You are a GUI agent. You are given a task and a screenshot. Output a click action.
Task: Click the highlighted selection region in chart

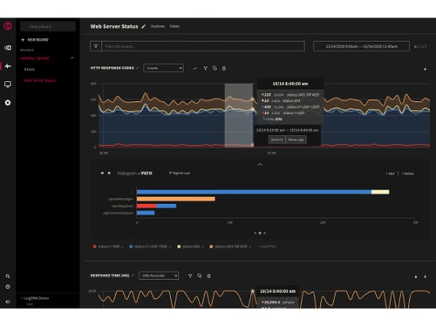(239, 115)
